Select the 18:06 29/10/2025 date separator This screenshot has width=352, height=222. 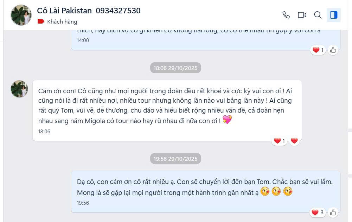175,68
